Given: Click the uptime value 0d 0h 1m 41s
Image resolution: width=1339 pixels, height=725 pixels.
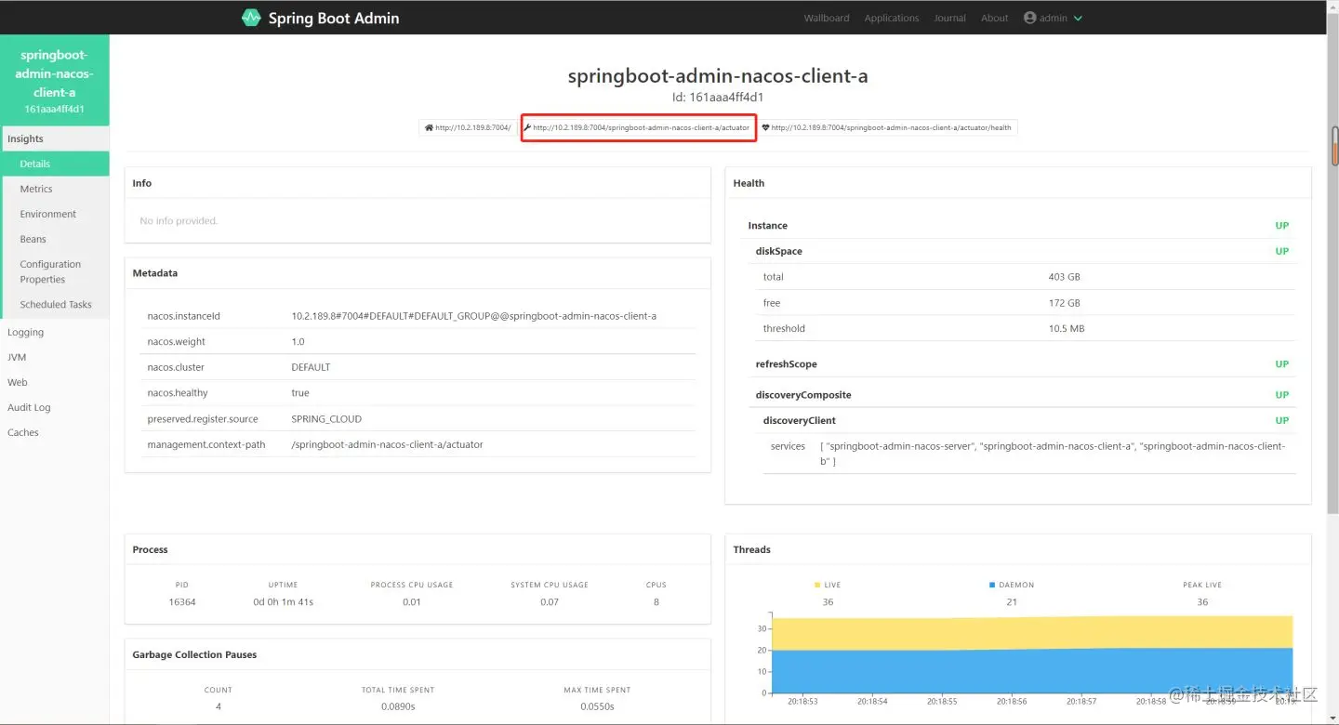Looking at the screenshot, I should (x=284, y=602).
